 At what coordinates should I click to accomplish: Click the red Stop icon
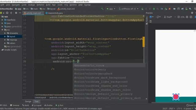tap(170, 9)
